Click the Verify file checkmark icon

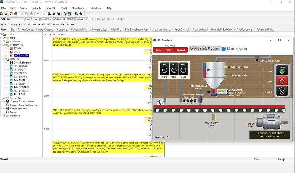pyautogui.click(x=65, y=14)
